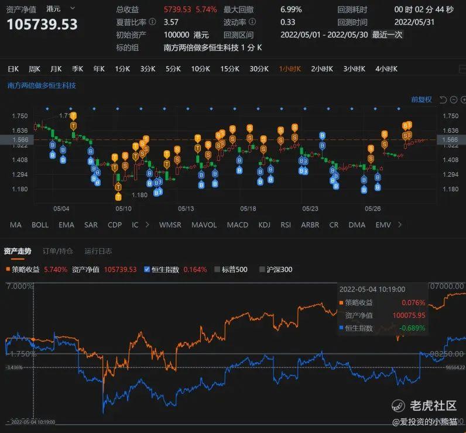Select the 5分K timeframe
This screenshot has width=466, height=433.
tap(173, 69)
